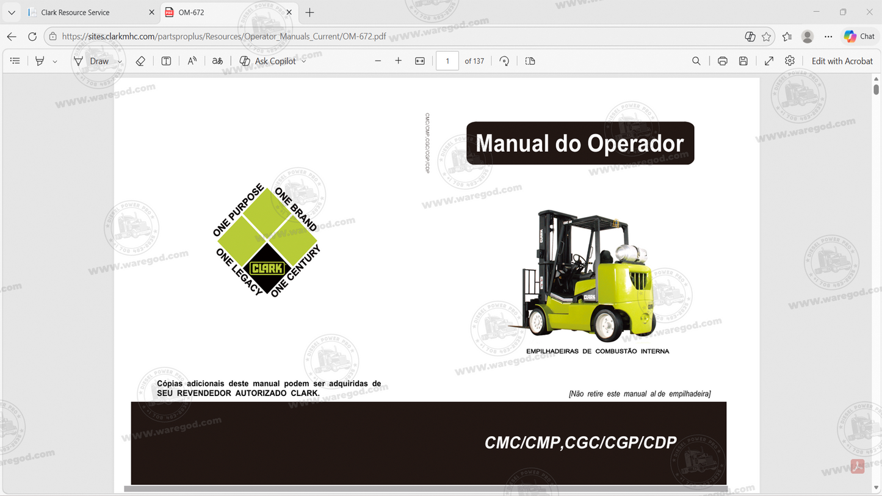Viewport: 882px width, 496px height.
Task: Switch page view layout
Action: [x=530, y=61]
